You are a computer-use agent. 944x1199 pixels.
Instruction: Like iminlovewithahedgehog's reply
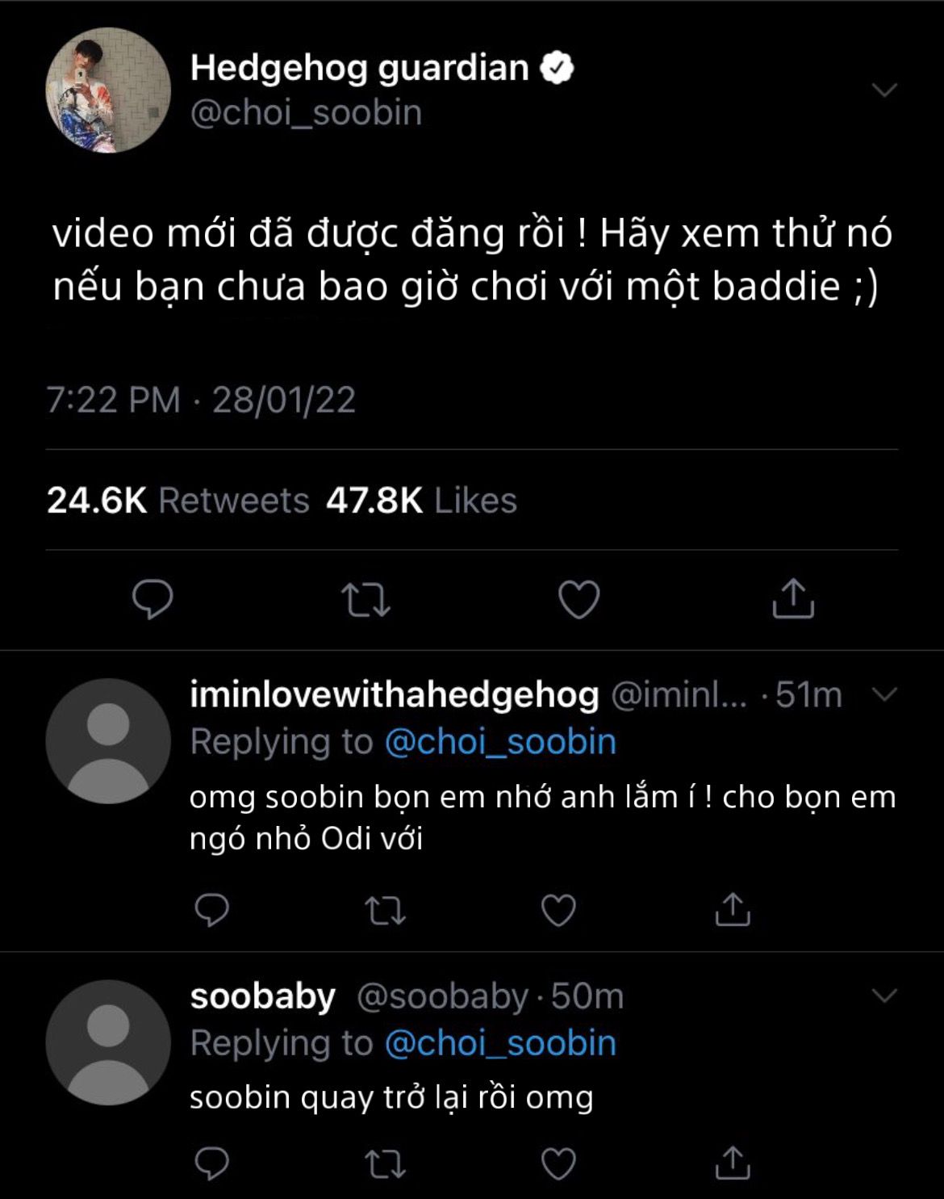tap(558, 910)
